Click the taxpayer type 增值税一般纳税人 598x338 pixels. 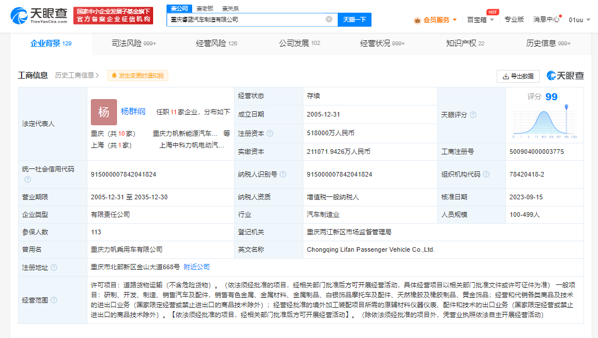pyautogui.click(x=333, y=197)
